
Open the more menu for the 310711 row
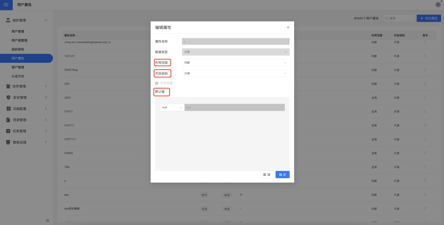pyautogui.click(x=425, y=125)
